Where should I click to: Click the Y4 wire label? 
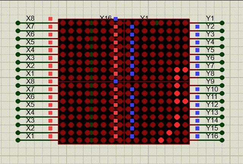coord(210,42)
